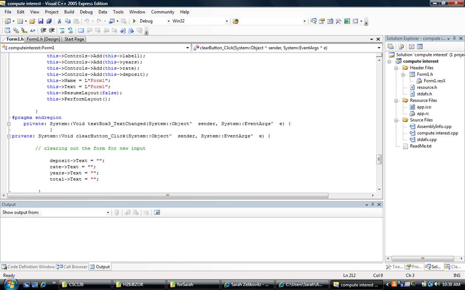Screen dimensions: 465x290
Task: Open View Designer from Solution Explorer toolbar
Action: pyautogui.click(x=420, y=47)
